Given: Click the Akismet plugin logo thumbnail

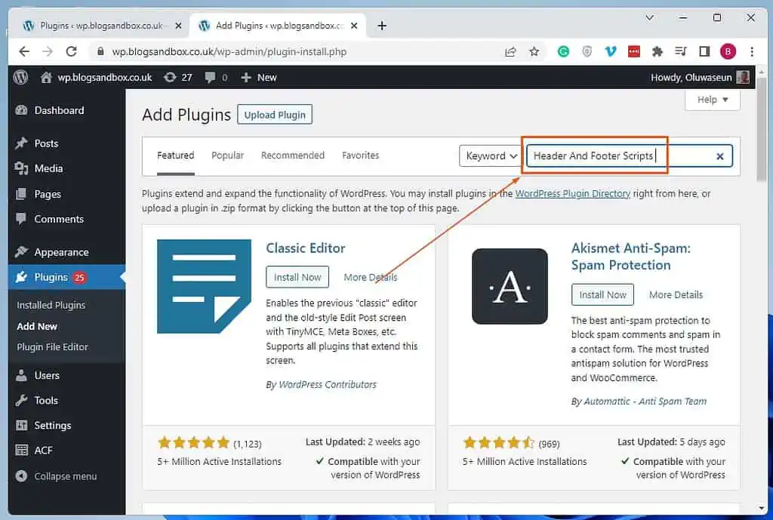Looking at the screenshot, I should click(510, 286).
